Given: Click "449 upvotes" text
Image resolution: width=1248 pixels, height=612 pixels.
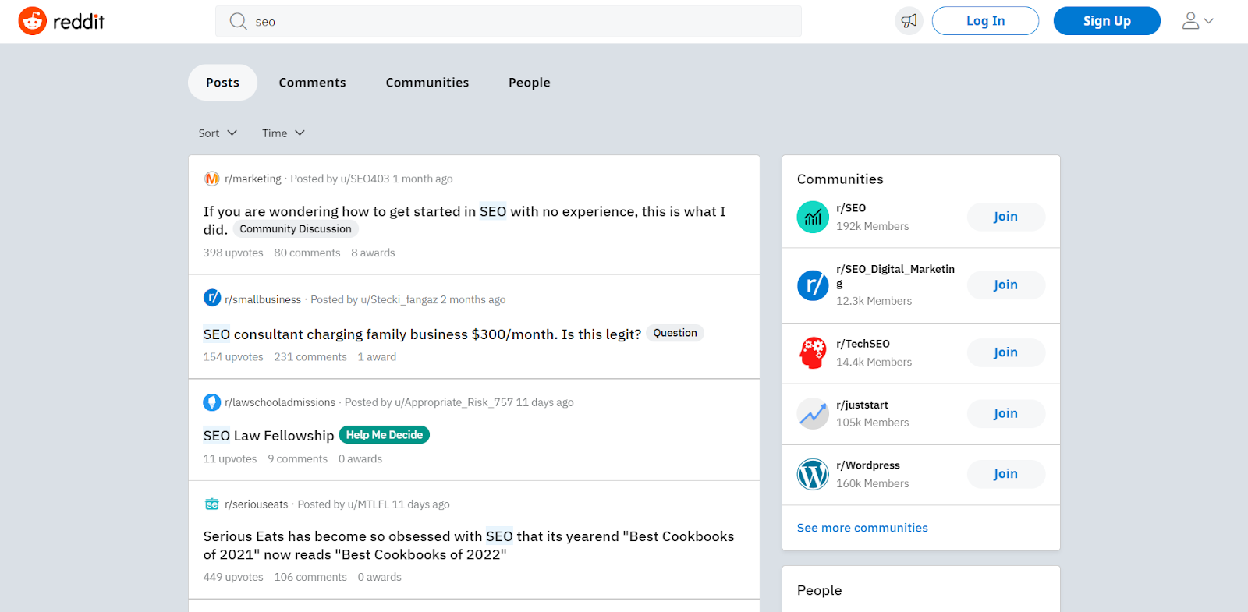Looking at the screenshot, I should [x=233, y=578].
